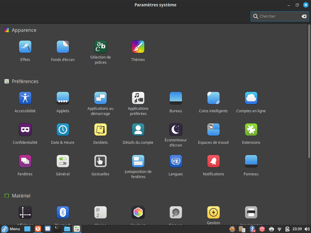
Task: Click the orange engine tray icon
Action: 232,229
